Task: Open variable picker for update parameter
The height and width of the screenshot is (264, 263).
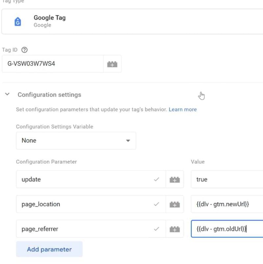Action: click(175, 179)
